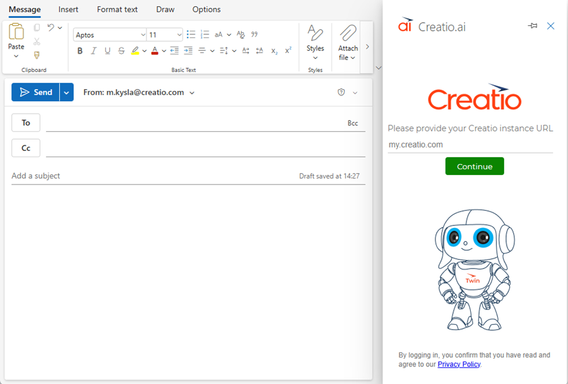Increase the paragraph indent

point(188,51)
